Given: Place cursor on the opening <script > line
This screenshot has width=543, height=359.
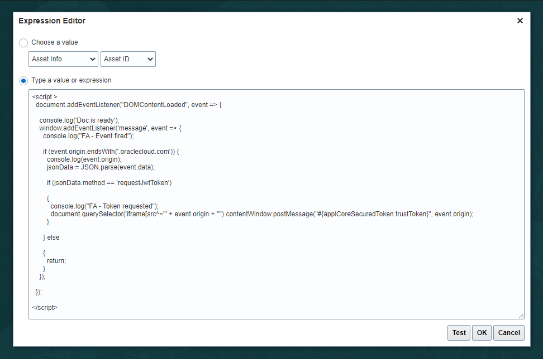Looking at the screenshot, I should tap(45, 96).
